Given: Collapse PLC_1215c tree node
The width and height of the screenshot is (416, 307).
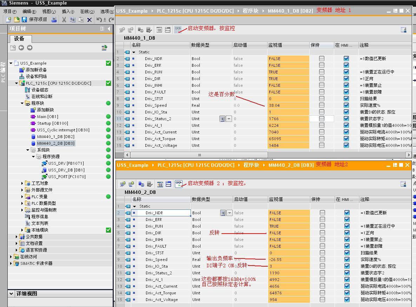Looking at the screenshot, I should pyautogui.click(x=16, y=83).
